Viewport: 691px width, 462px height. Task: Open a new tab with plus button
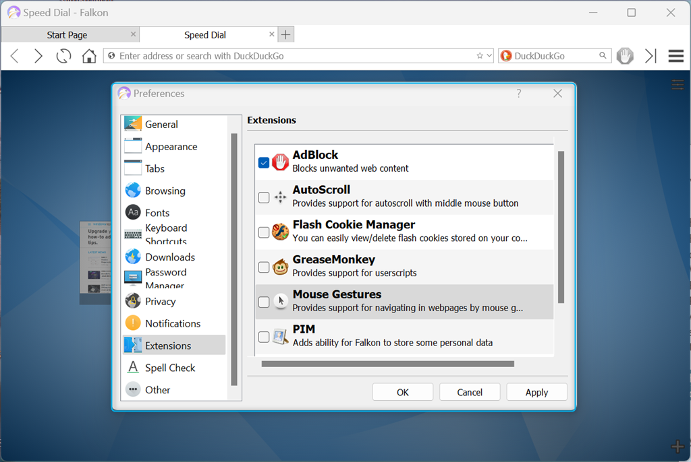point(286,35)
